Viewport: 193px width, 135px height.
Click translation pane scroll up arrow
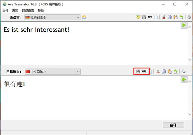coord(190,81)
